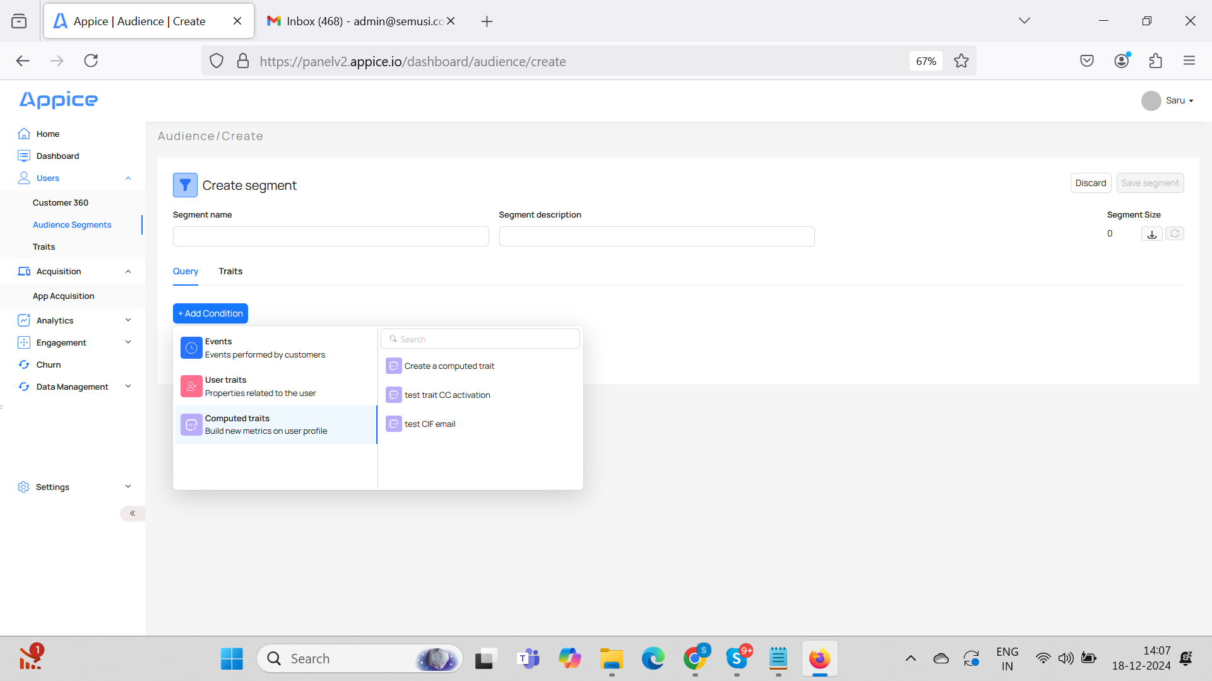1212x681 pixels.
Task: Select the Computed traits condition type
Action: 276,424
